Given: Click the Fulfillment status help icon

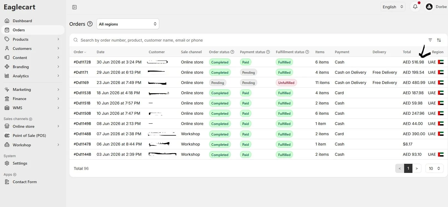Looking at the screenshot, I should tap(307, 52).
